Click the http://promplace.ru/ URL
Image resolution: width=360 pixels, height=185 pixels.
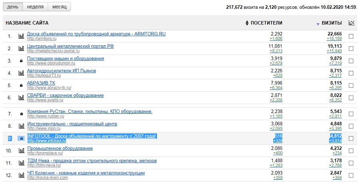click(45, 153)
